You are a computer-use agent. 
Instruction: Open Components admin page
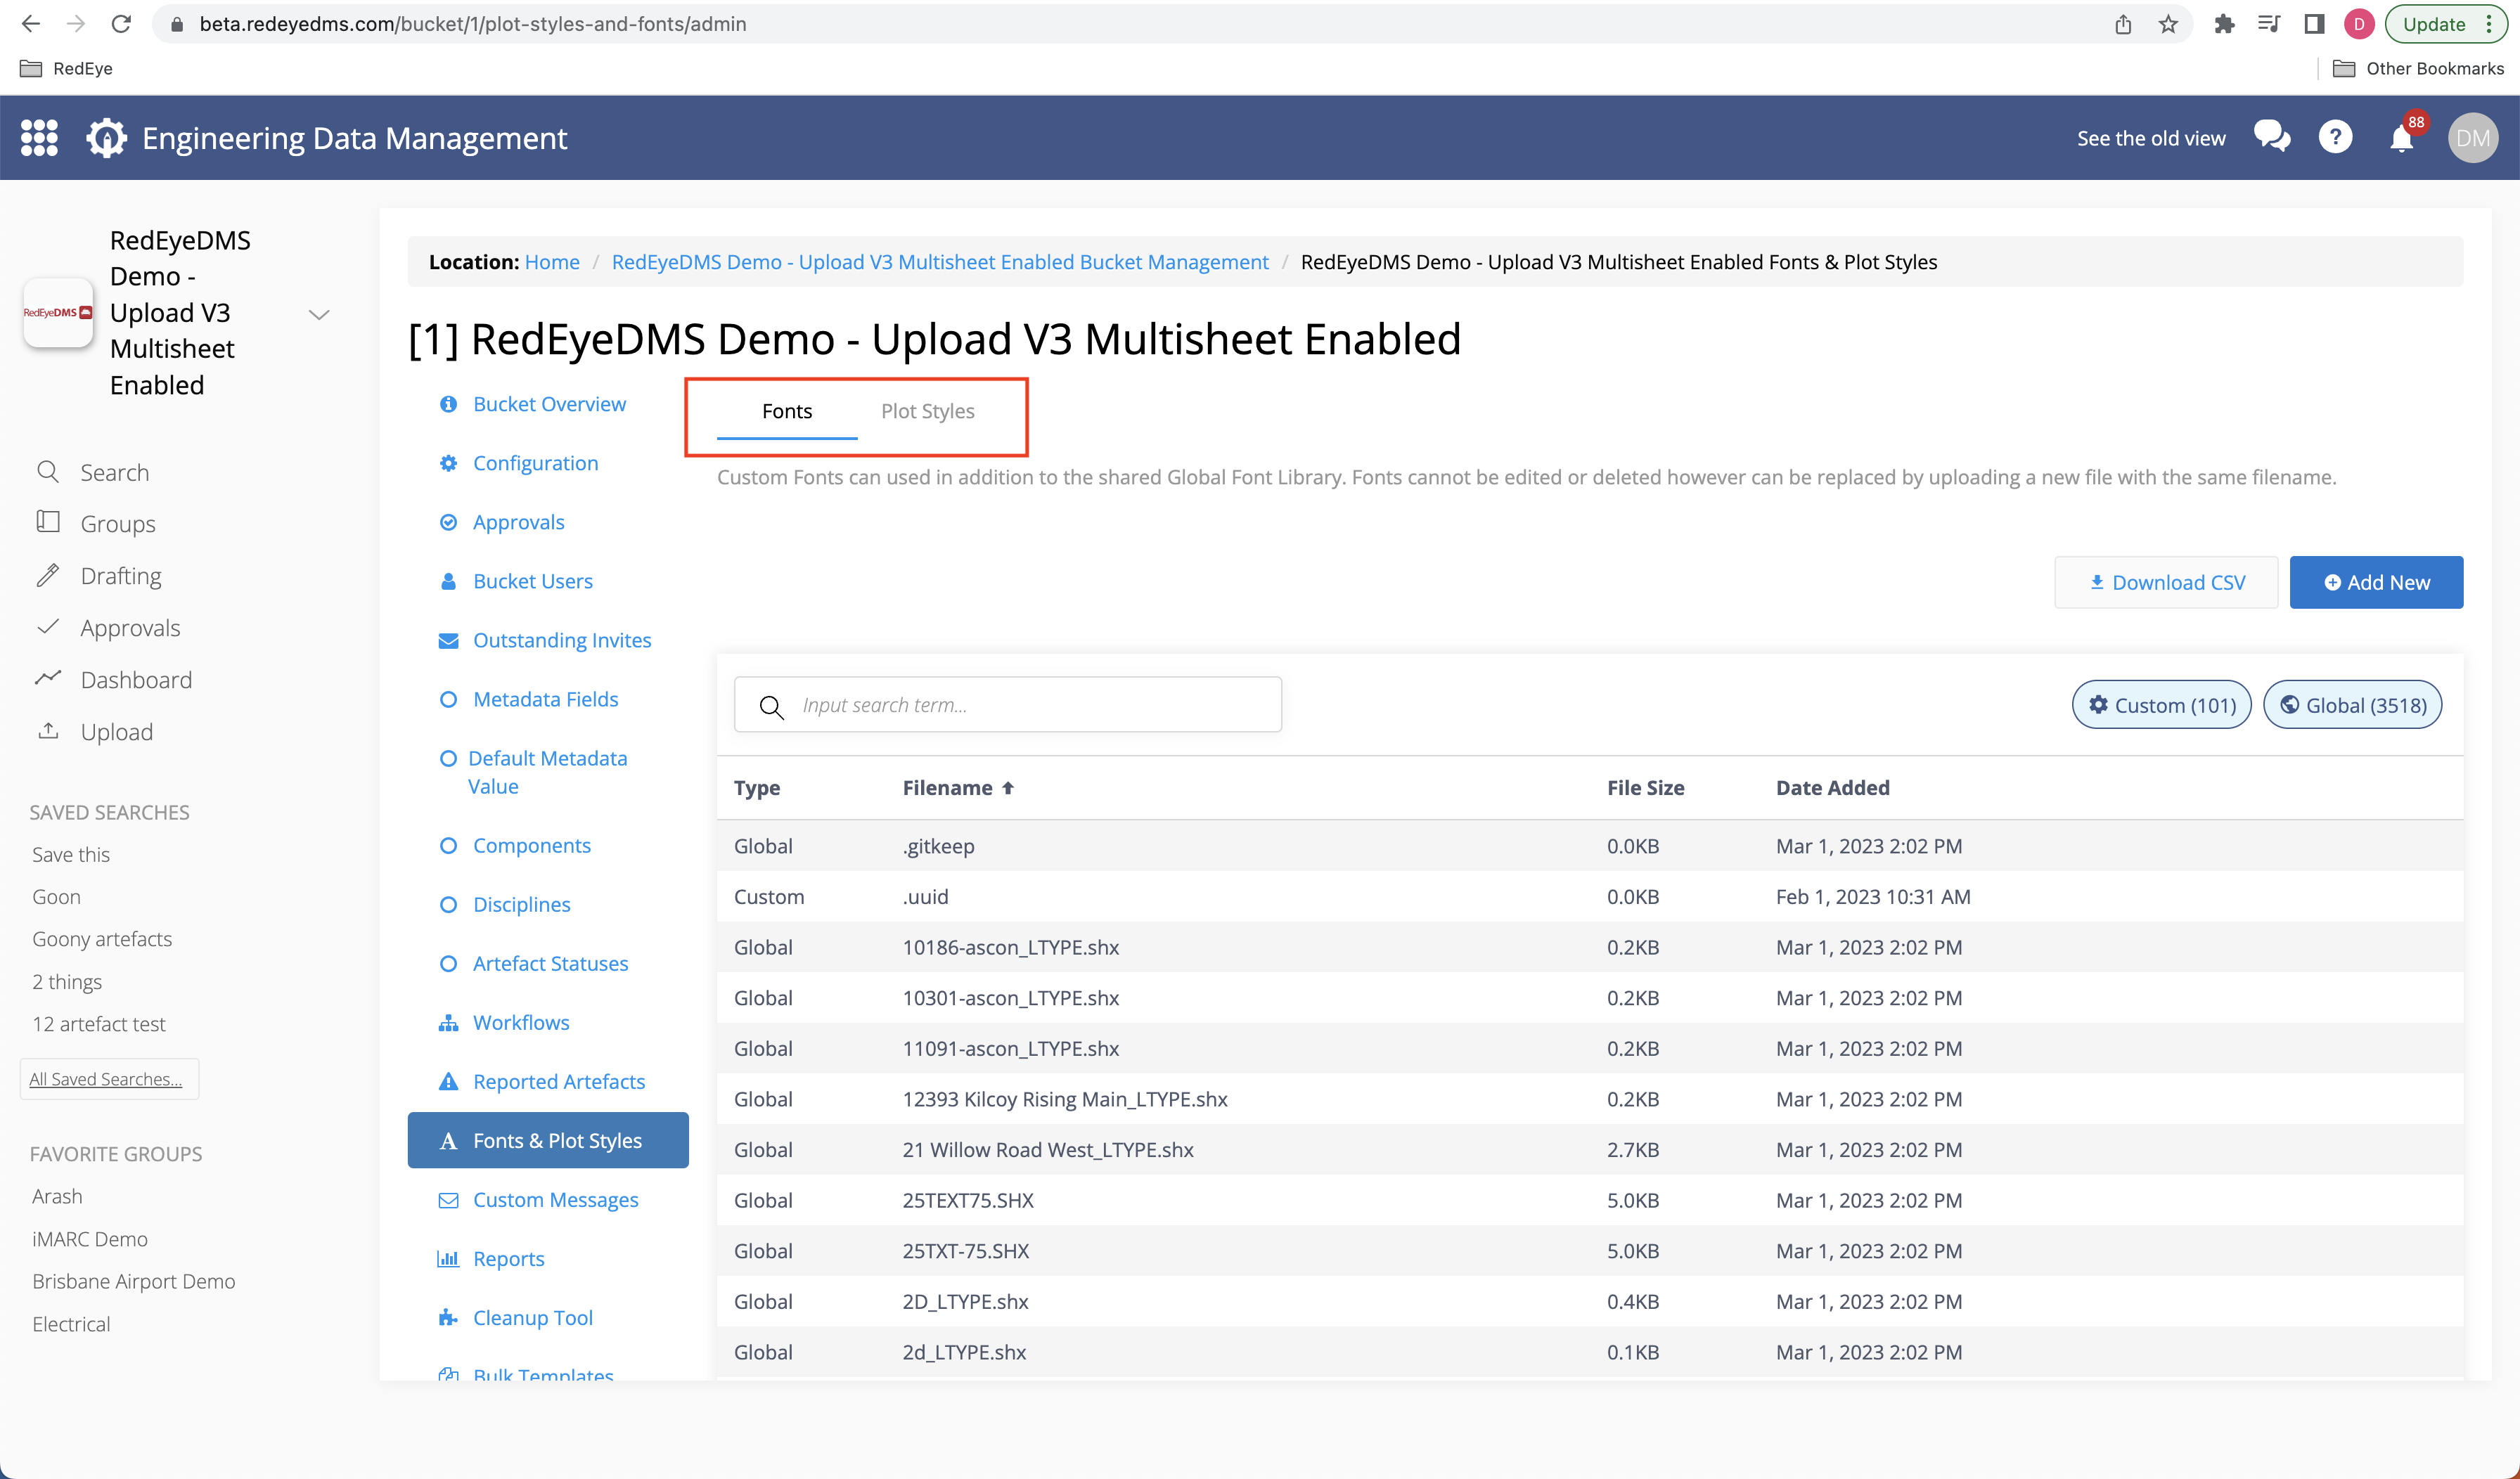531,845
